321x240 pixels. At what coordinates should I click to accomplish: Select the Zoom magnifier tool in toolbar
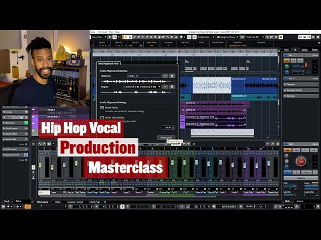click(x=155, y=37)
